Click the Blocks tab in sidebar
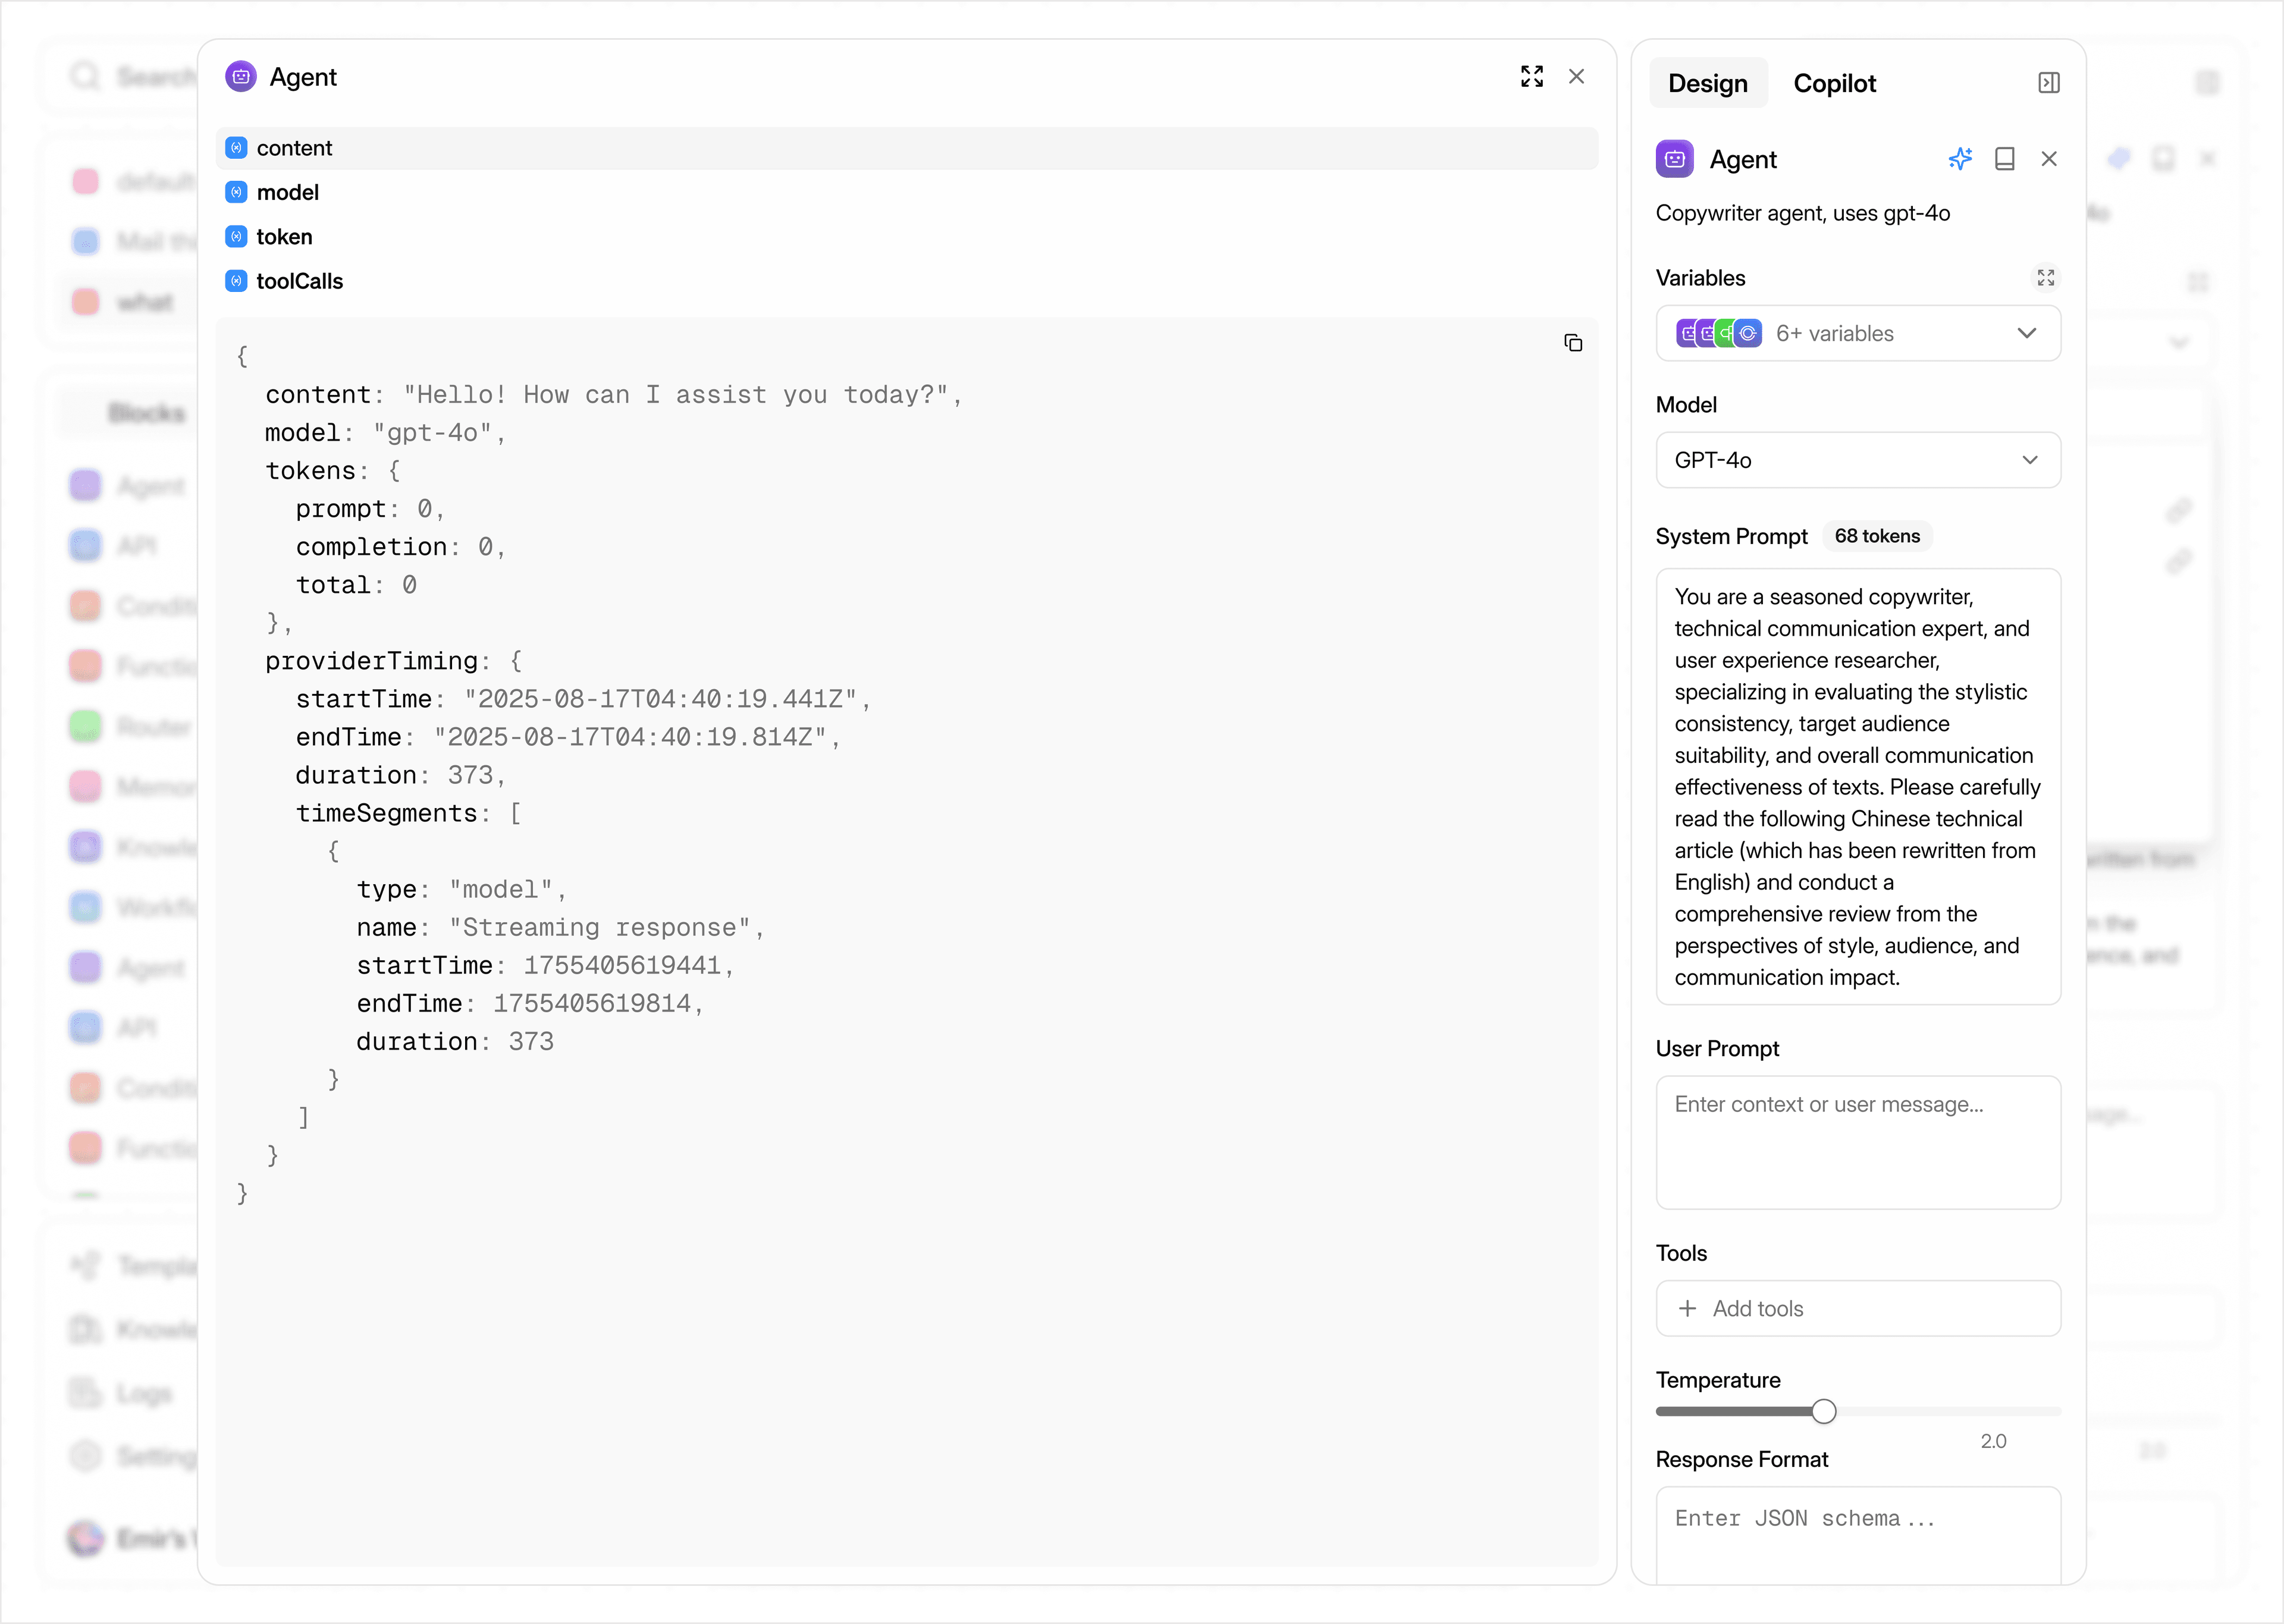 point(147,413)
